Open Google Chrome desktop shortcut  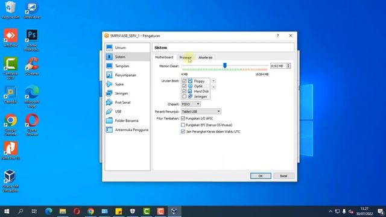[x=10, y=125]
